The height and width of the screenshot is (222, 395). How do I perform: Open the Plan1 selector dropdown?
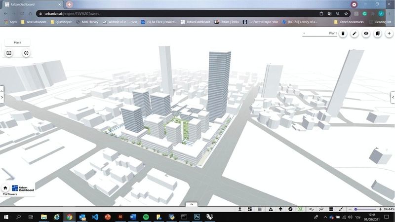pos(319,33)
